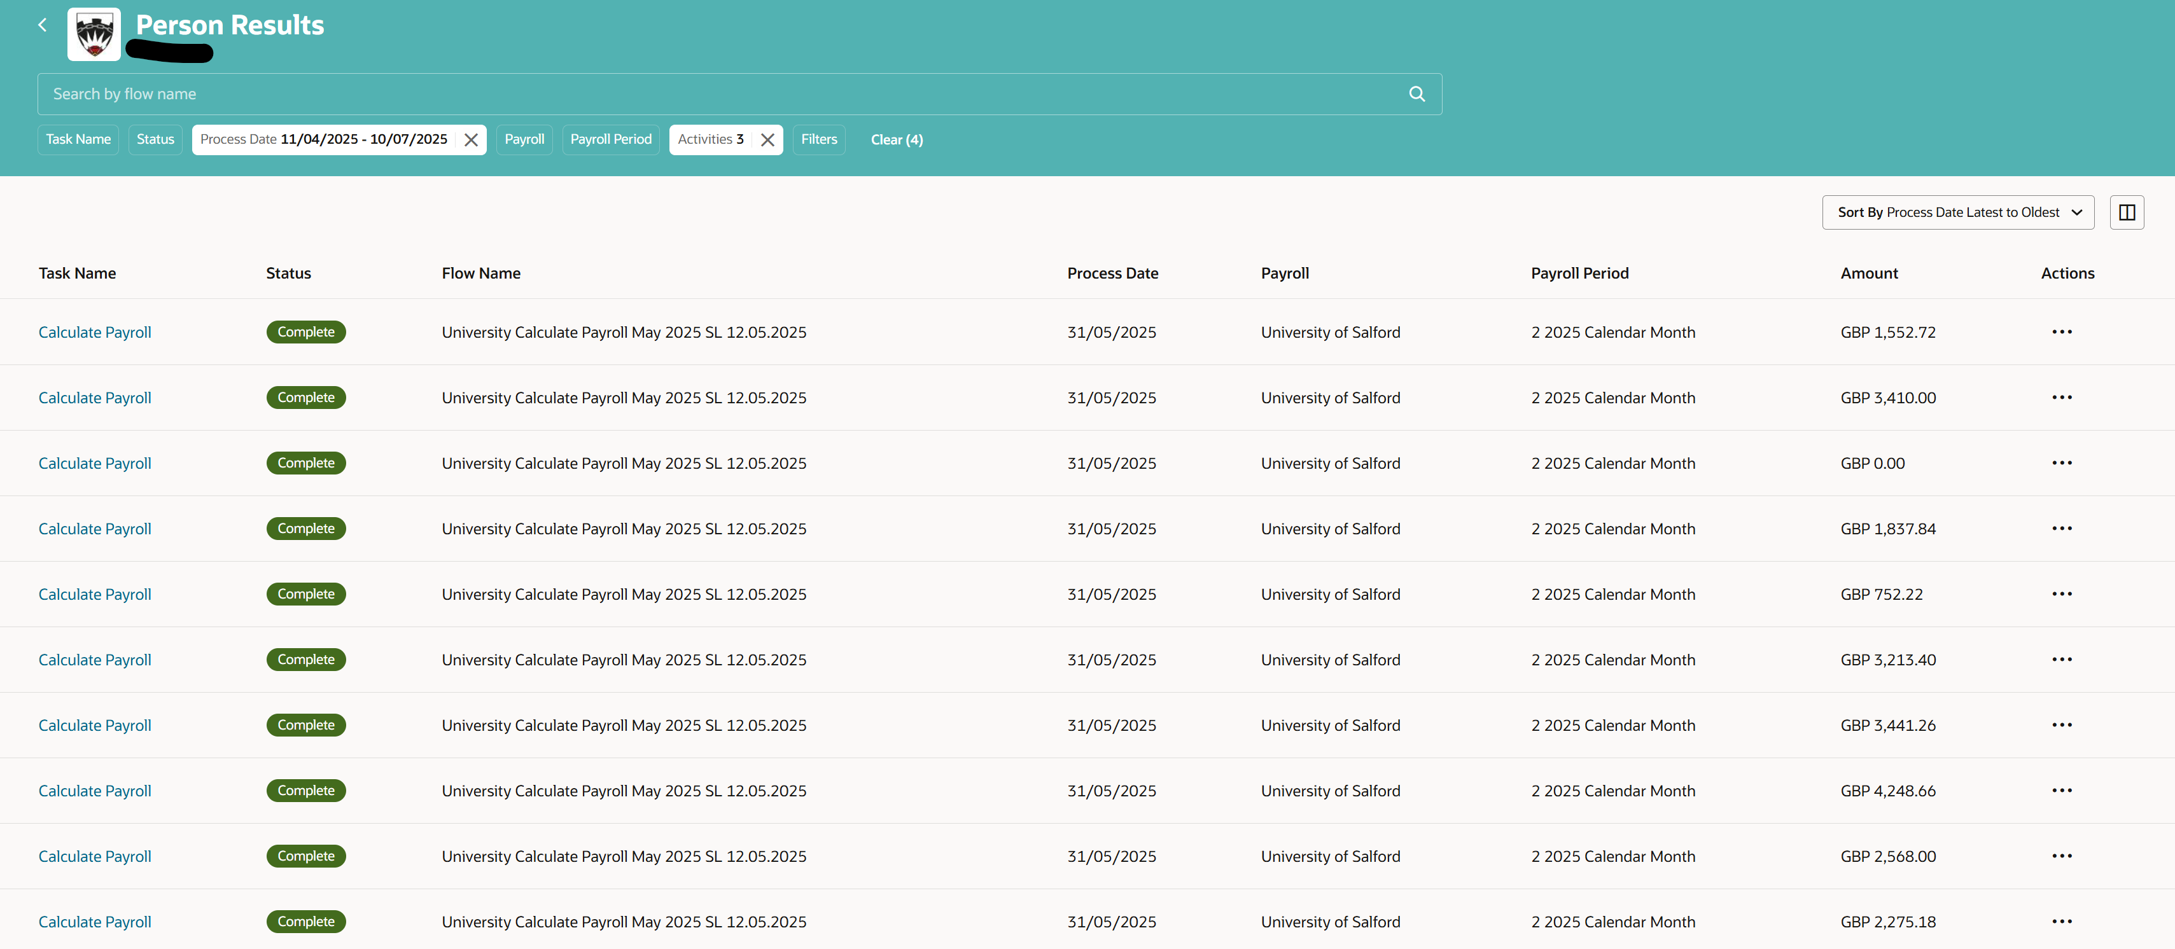The image size is (2175, 949).
Task: Click the Person Results page title
Action: coord(230,25)
